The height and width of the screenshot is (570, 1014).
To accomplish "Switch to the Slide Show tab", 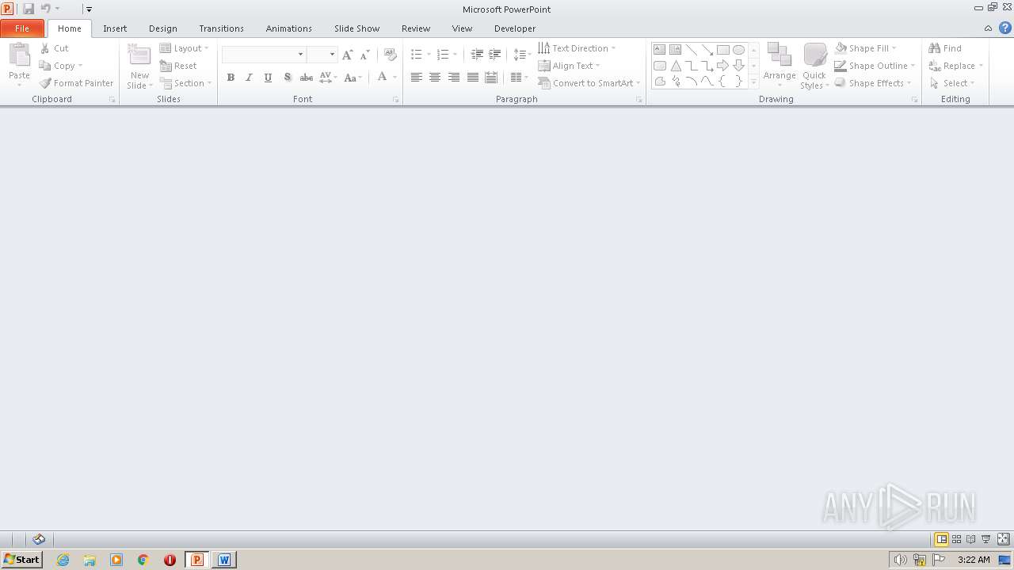I will coord(356,28).
